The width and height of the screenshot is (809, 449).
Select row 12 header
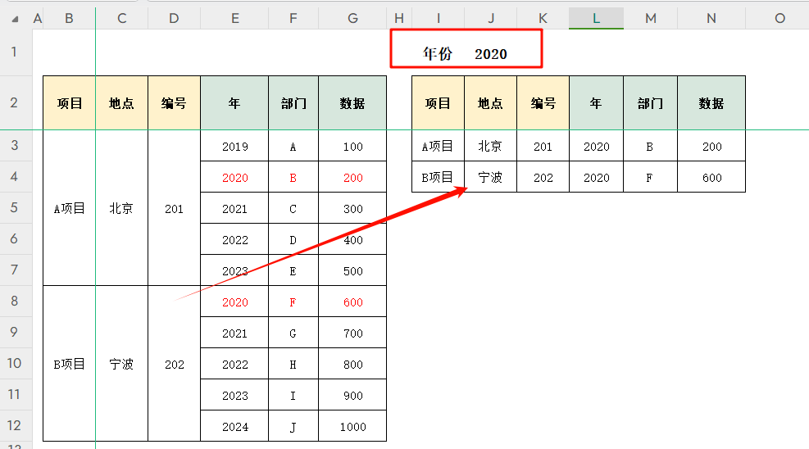pyautogui.click(x=16, y=425)
